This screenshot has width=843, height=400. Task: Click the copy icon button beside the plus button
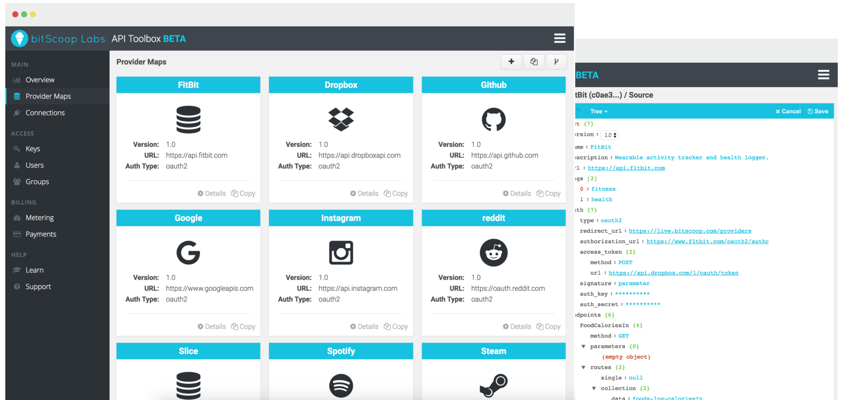533,62
